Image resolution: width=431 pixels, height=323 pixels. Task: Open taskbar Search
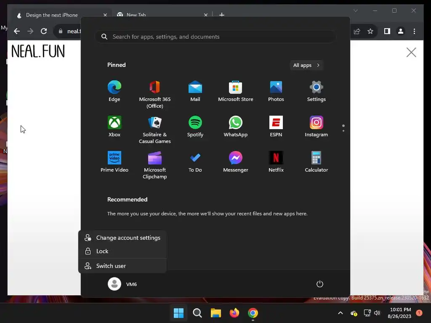(x=197, y=313)
